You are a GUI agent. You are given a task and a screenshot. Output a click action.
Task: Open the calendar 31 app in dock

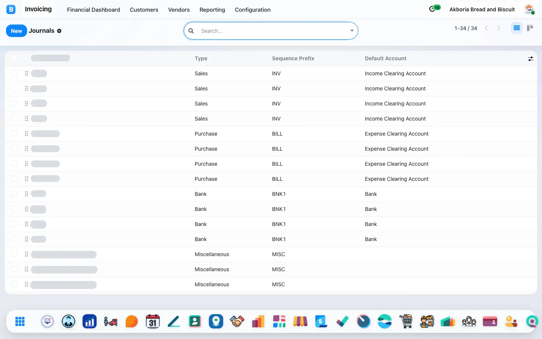point(153,321)
